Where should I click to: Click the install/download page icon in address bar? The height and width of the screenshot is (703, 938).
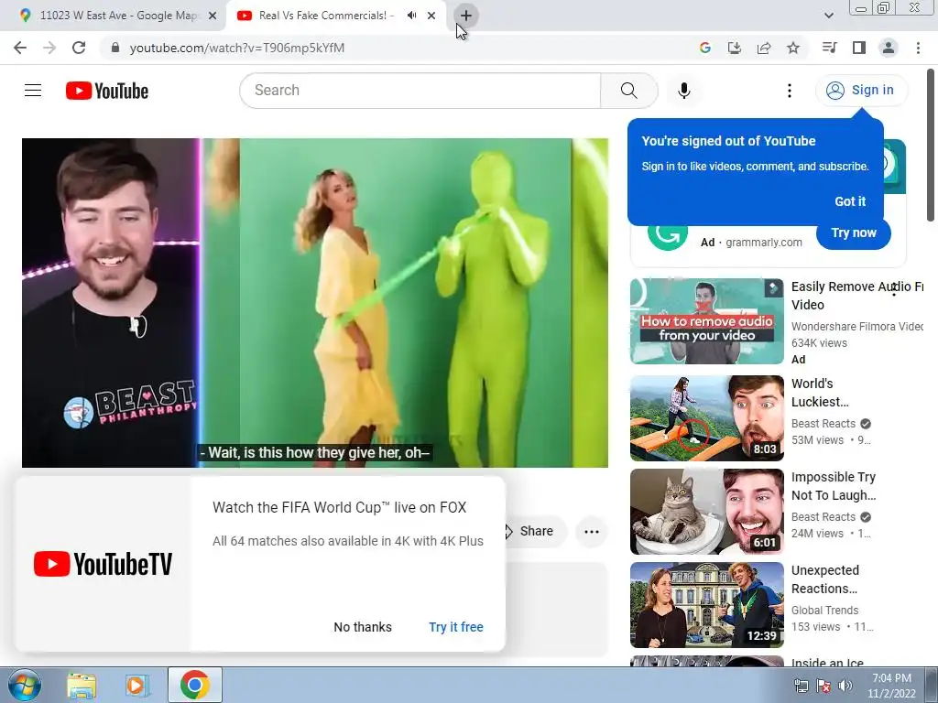(734, 48)
